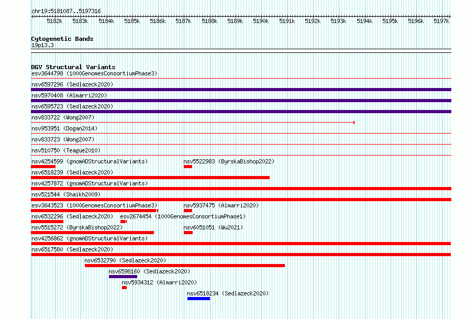Select the nsv6051051 small red bar

(x=188, y=233)
